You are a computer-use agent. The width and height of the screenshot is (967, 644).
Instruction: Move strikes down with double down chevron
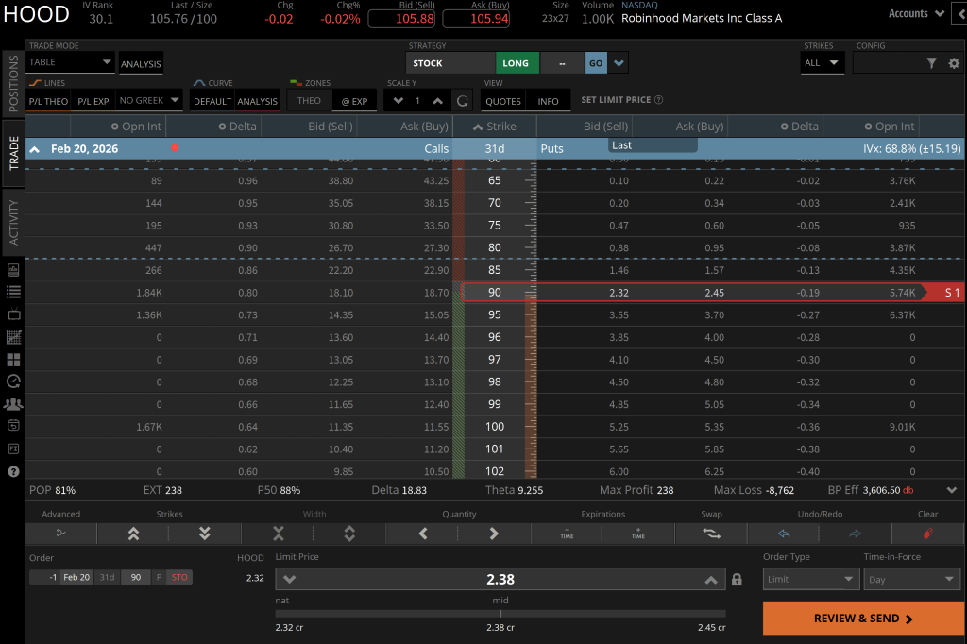[205, 534]
